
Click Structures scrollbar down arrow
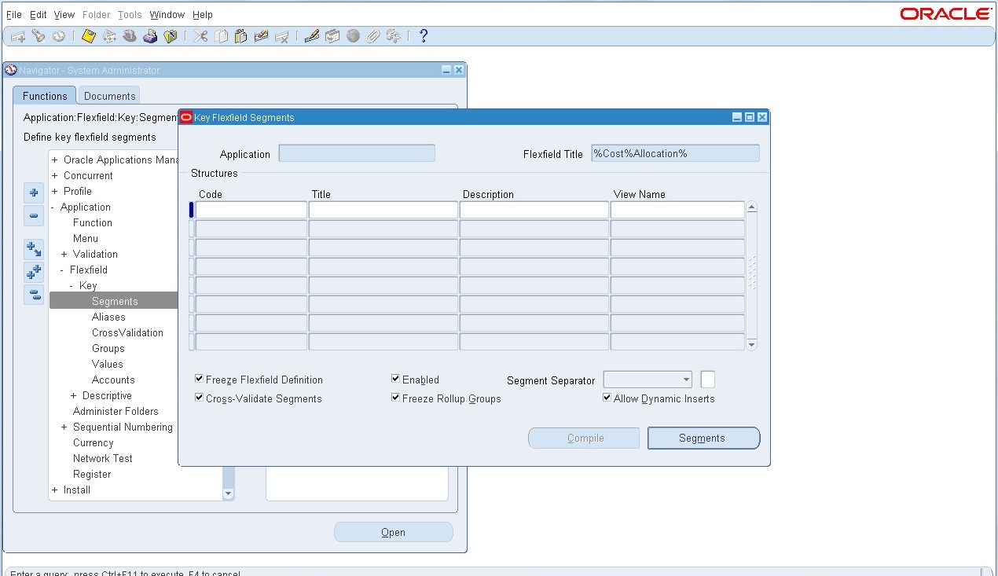pos(751,344)
